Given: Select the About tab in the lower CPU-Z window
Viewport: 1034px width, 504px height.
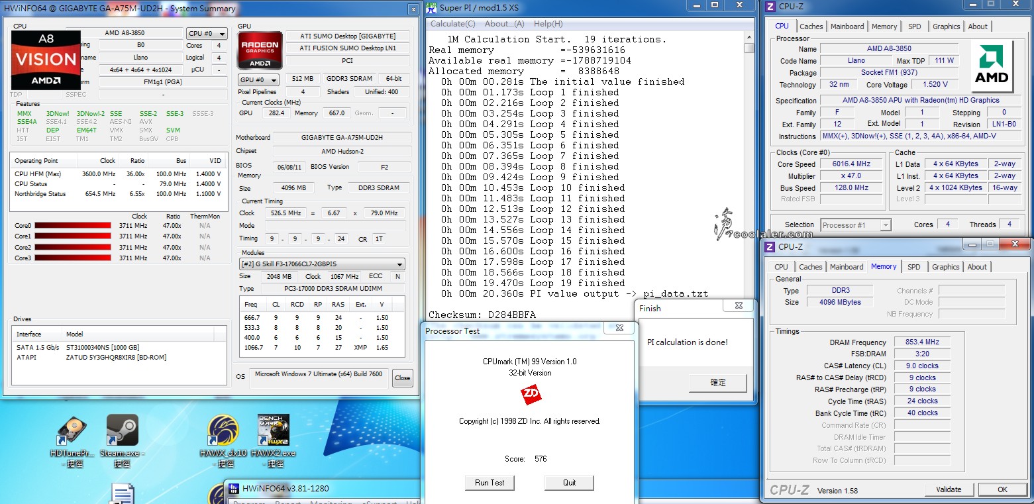Looking at the screenshot, I should (x=977, y=267).
